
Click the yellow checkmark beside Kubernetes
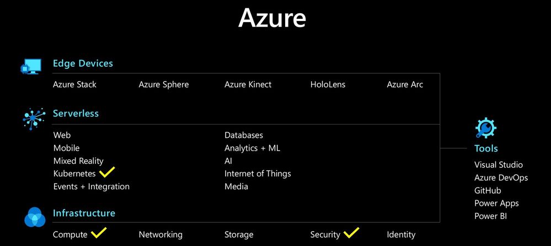106,172
